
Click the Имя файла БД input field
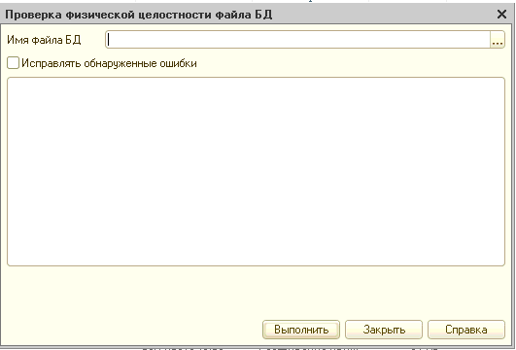pyautogui.click(x=297, y=40)
